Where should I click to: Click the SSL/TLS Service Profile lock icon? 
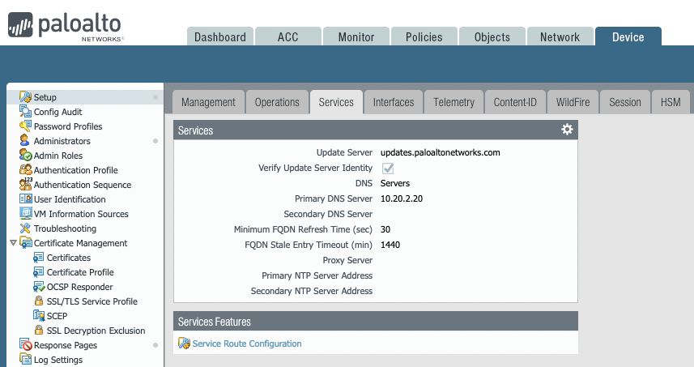tap(39, 301)
